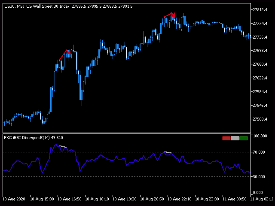Click the first red divergence arrow on chart
The image size is (275, 206).
point(65,54)
